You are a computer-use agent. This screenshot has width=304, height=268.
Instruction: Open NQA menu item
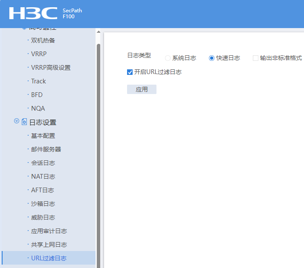tap(38, 108)
